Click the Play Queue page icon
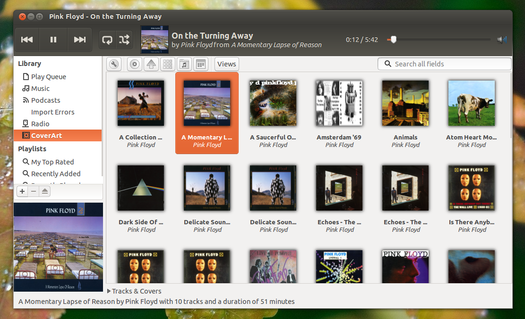The image size is (525, 319). 26,76
